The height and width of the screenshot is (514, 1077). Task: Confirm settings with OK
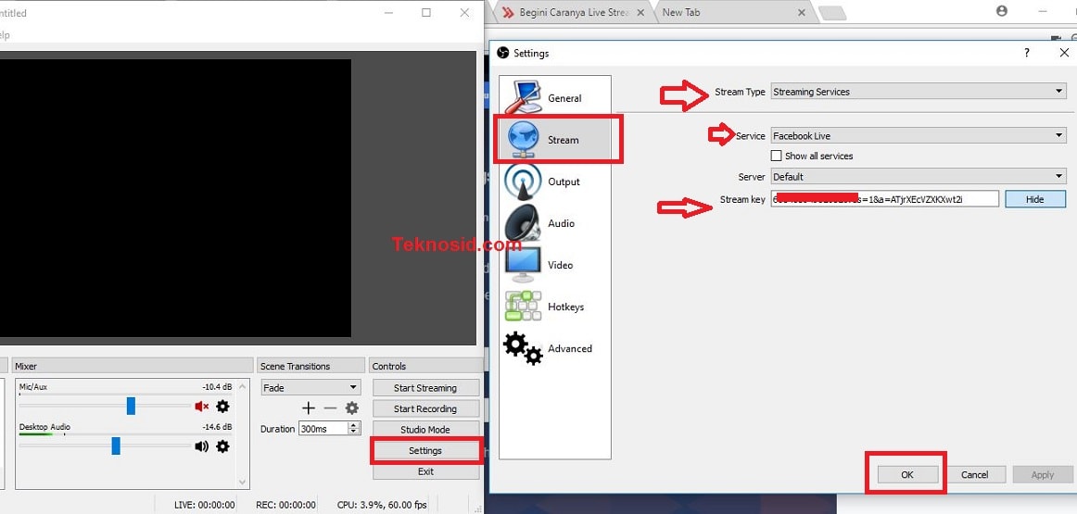pyautogui.click(x=907, y=474)
